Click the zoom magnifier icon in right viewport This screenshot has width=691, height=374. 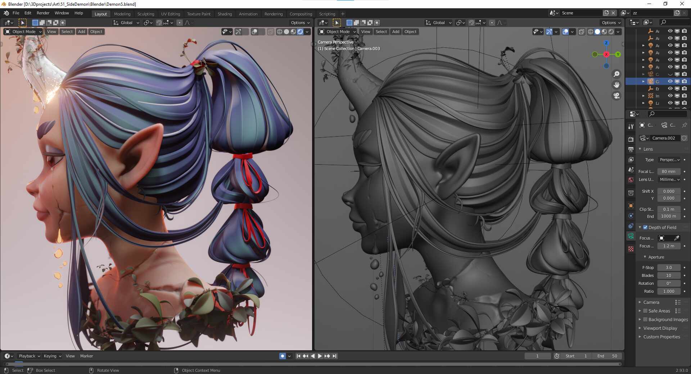(x=617, y=74)
